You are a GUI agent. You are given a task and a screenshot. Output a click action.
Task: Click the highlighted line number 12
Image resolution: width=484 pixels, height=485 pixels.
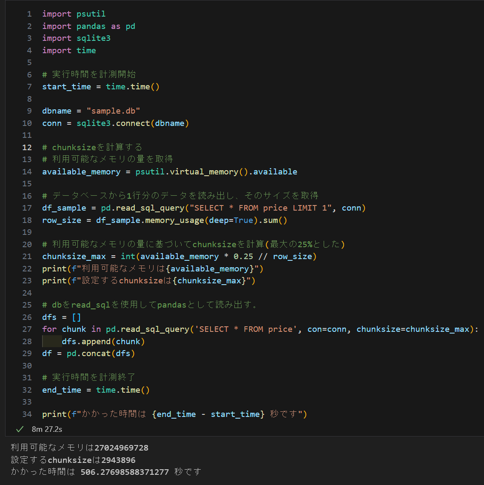coord(27,147)
